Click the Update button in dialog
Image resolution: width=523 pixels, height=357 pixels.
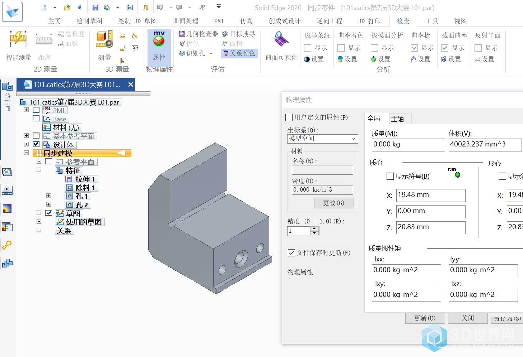point(425,318)
